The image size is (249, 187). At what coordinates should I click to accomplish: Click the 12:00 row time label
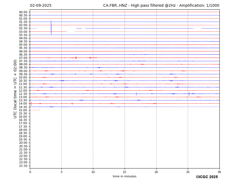(x=23, y=91)
